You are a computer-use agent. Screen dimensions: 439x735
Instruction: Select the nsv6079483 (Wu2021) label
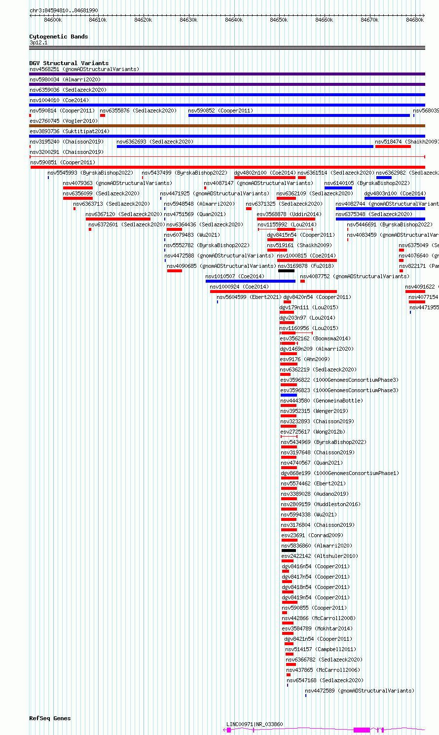192,235
